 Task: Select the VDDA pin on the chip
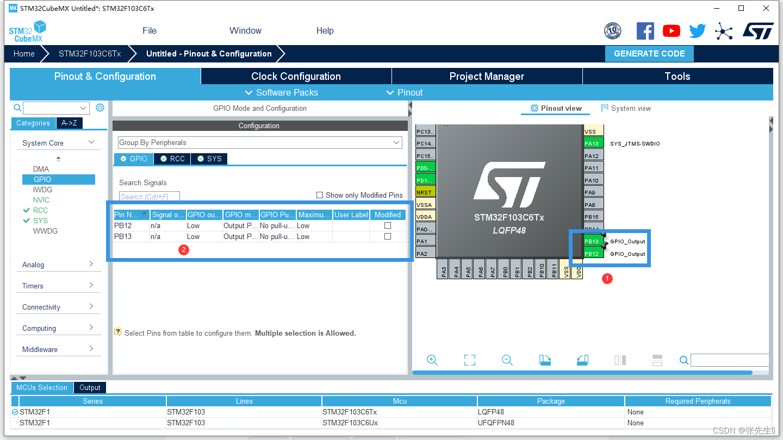pyautogui.click(x=425, y=216)
